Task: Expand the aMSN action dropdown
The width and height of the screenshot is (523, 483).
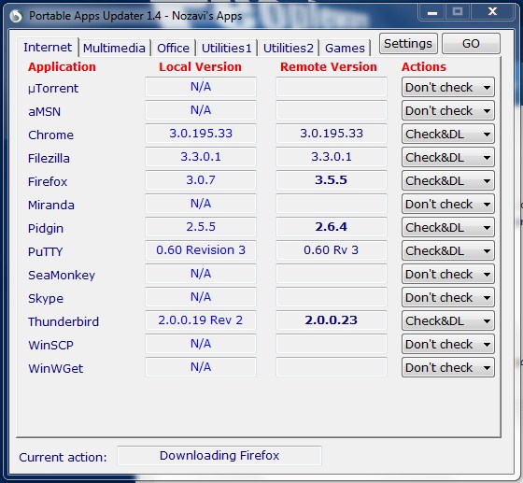Action: (448, 111)
